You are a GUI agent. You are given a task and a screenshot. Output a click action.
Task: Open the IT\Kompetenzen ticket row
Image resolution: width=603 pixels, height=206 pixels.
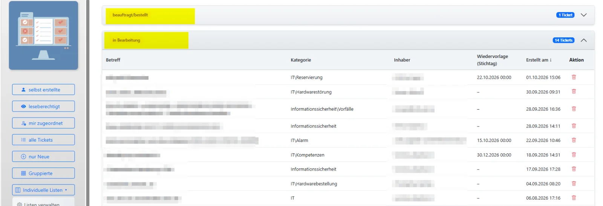(348, 155)
